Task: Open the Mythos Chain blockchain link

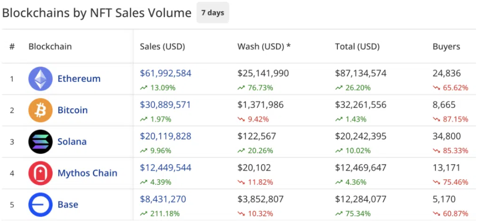Action: pos(88,173)
